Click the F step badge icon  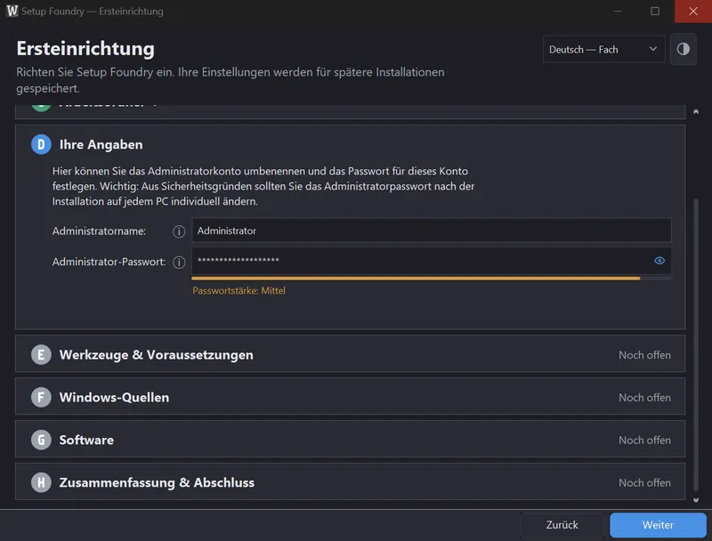41,397
